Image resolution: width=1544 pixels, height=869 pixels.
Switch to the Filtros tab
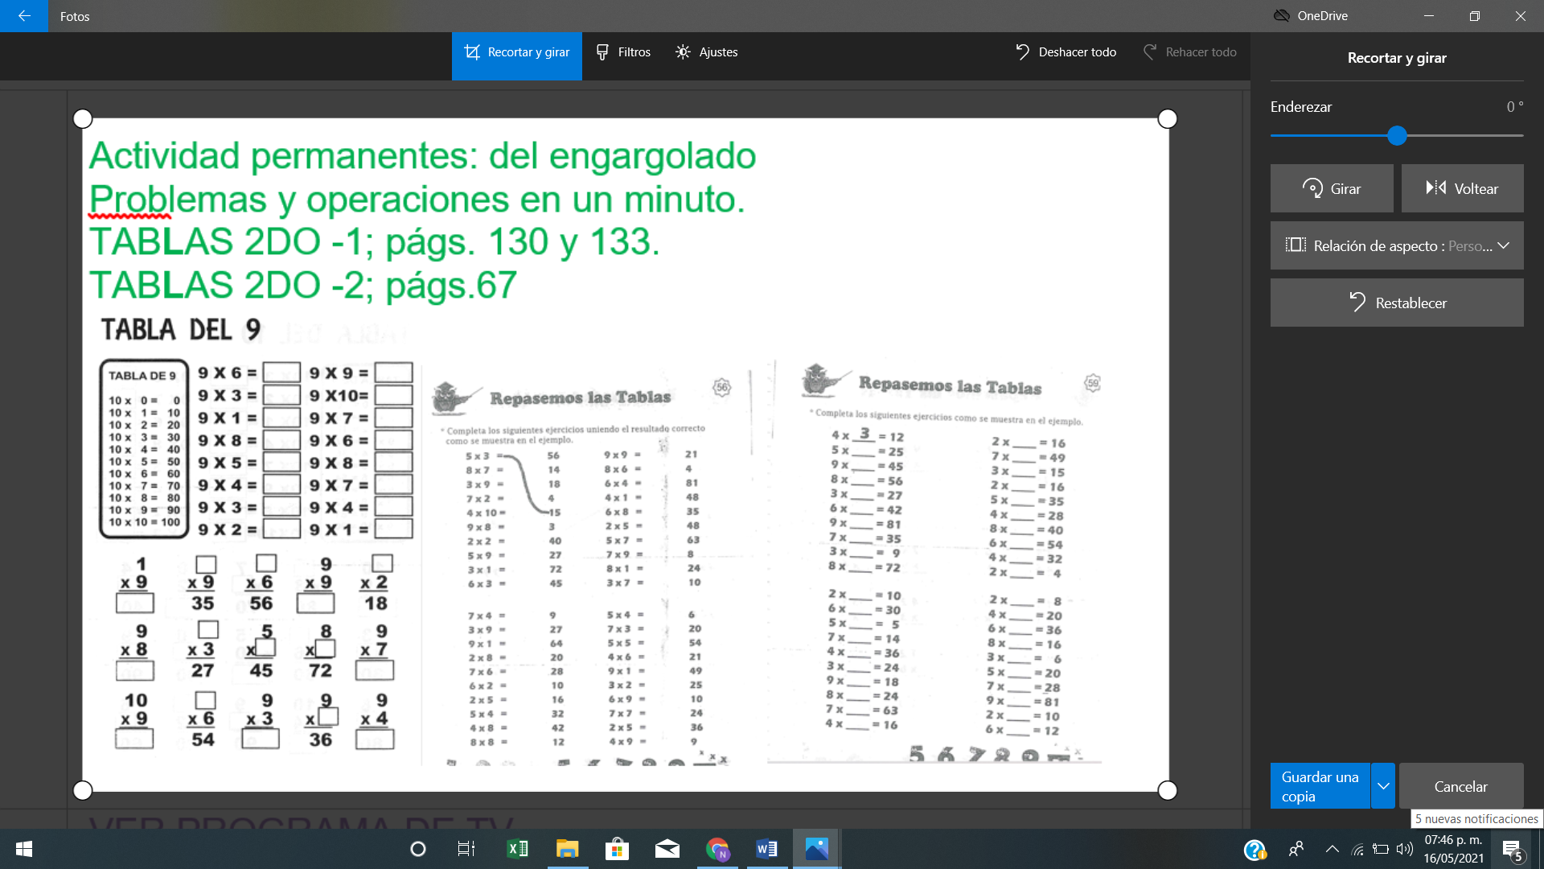pyautogui.click(x=623, y=52)
